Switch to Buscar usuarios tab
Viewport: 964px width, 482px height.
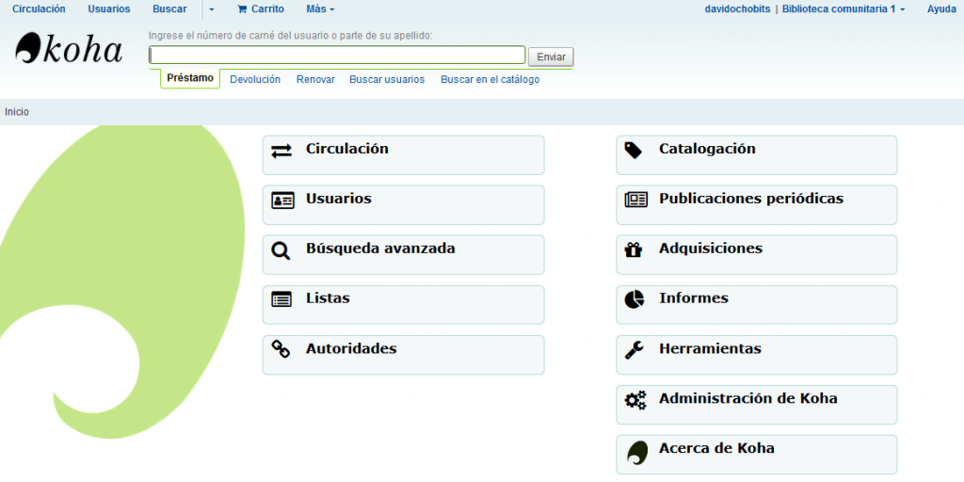387,79
